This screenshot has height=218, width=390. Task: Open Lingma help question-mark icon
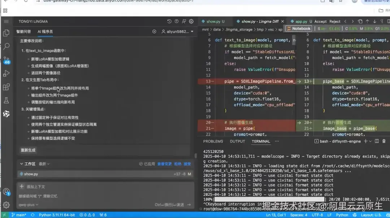click(x=177, y=21)
